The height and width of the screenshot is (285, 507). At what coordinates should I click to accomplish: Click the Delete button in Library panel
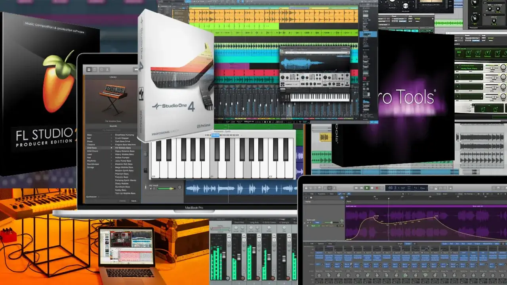click(122, 201)
